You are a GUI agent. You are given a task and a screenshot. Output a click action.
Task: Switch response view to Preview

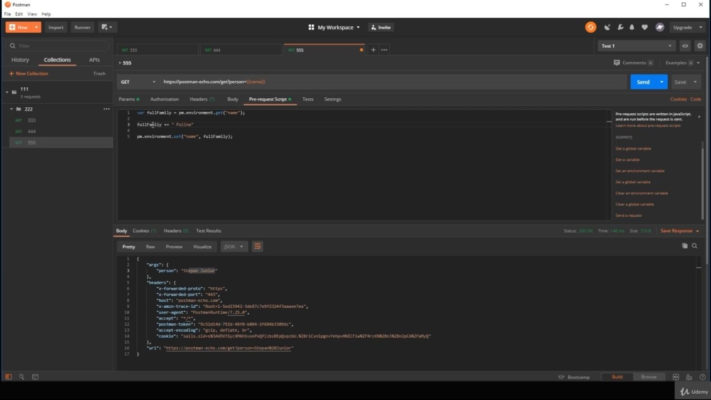click(x=174, y=247)
